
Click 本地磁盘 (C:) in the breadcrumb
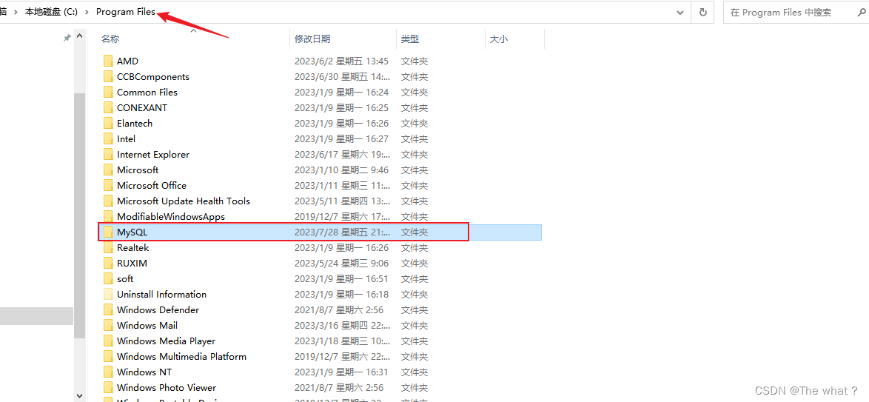[51, 12]
